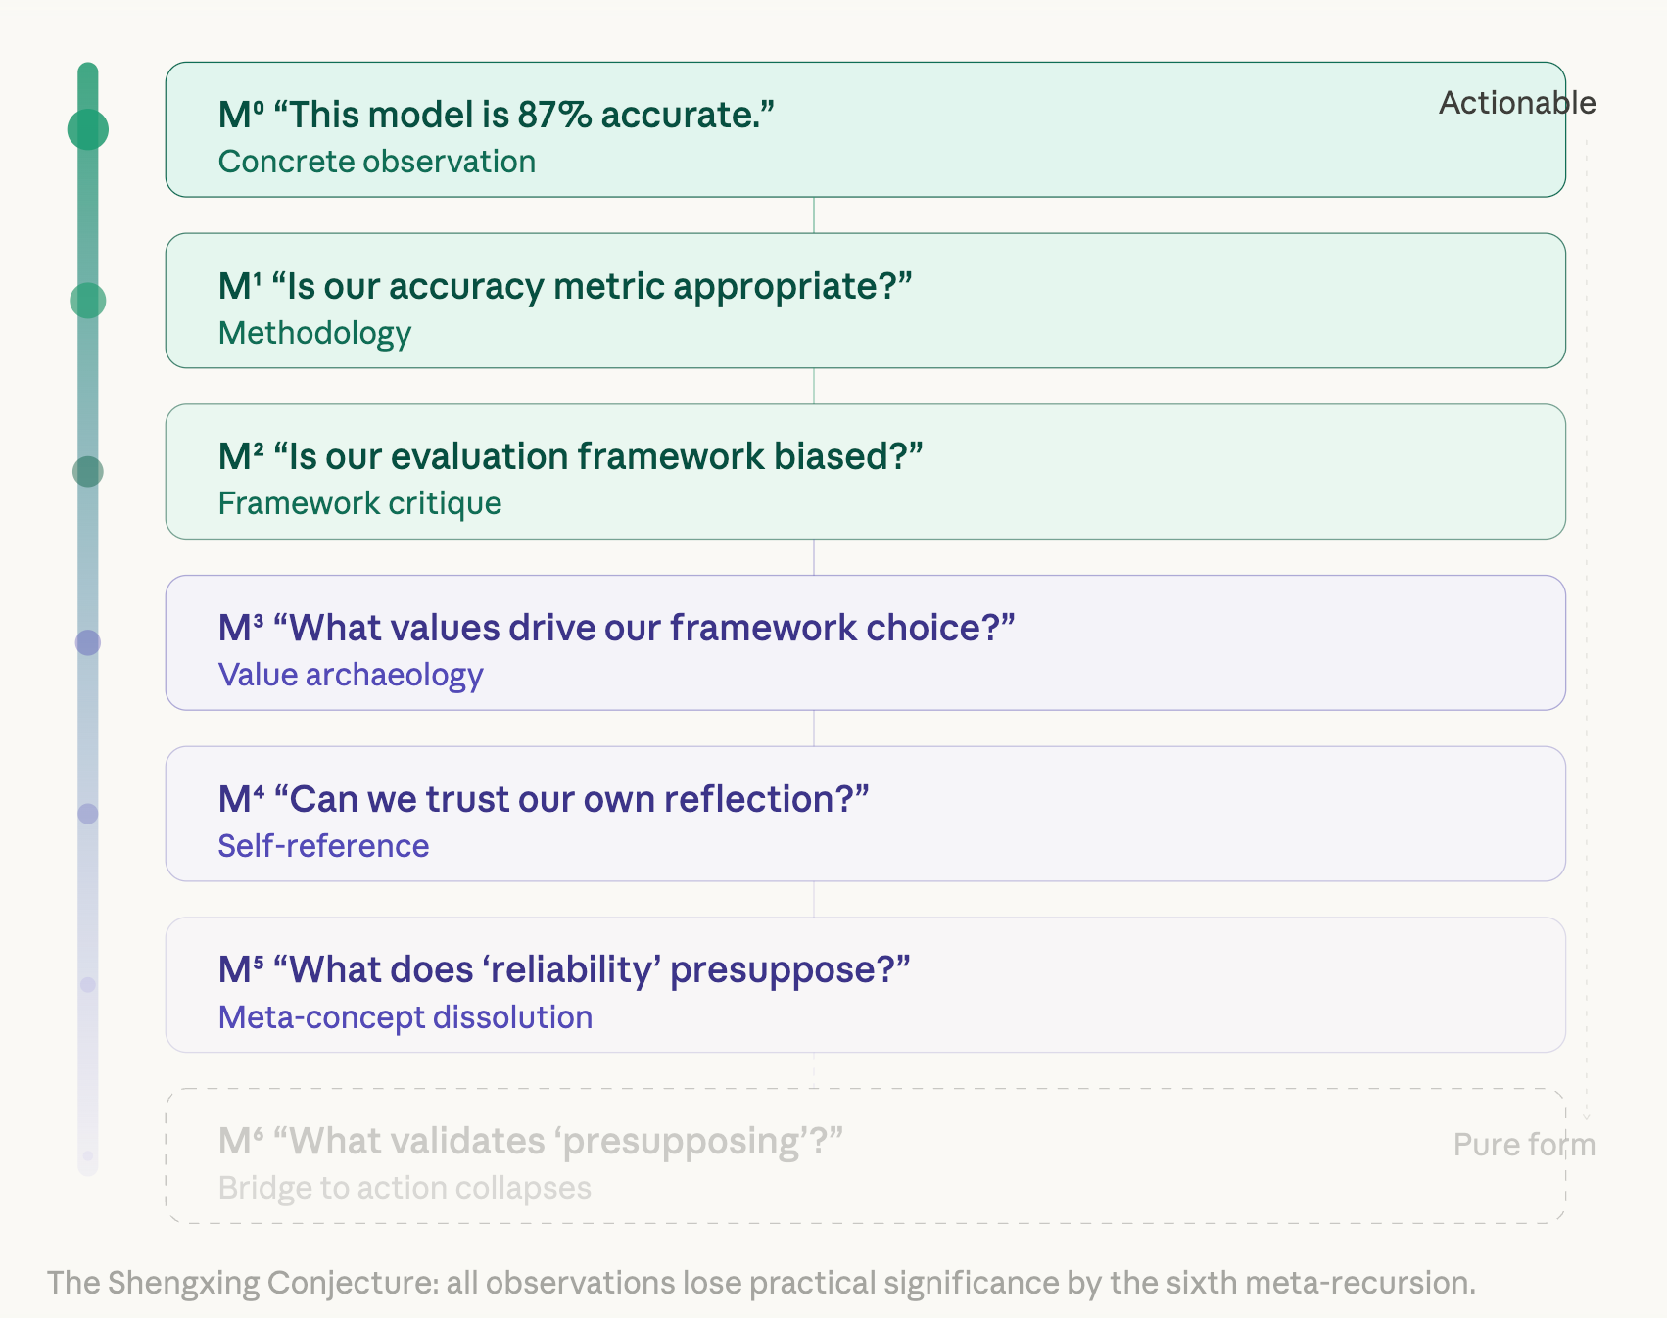Click the M¹ timeline dot on the vertical bar

[x=88, y=301]
